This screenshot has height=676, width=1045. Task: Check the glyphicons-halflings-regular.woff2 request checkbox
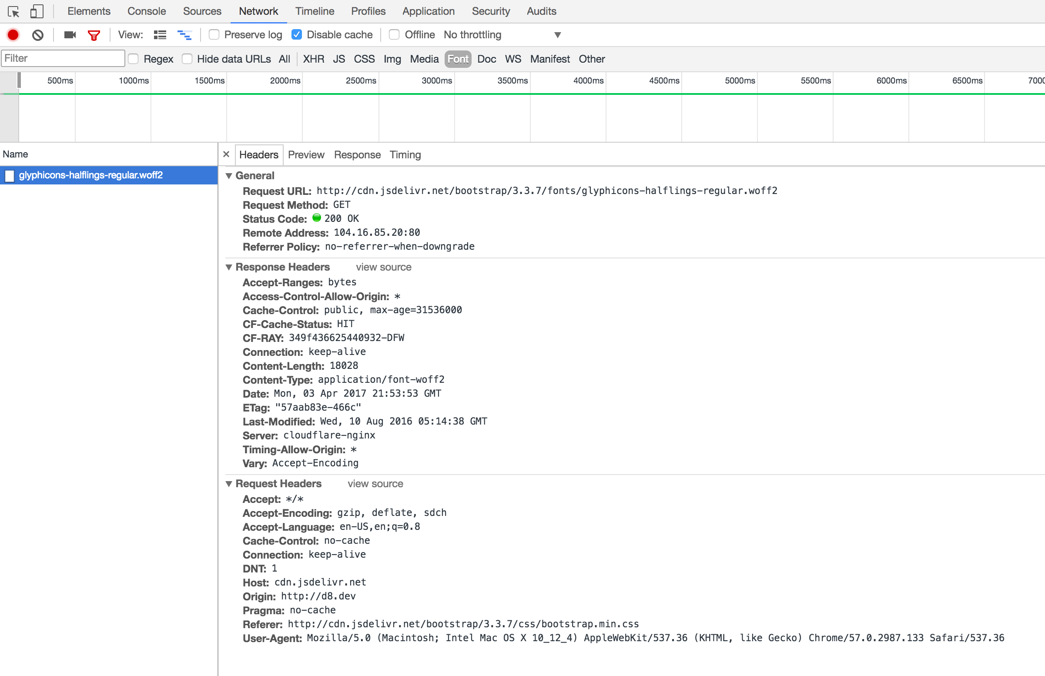(9, 176)
